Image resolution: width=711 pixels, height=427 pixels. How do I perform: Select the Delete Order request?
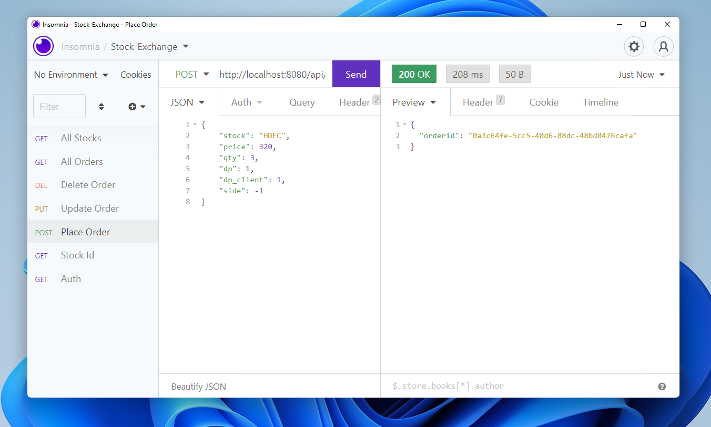[93, 185]
